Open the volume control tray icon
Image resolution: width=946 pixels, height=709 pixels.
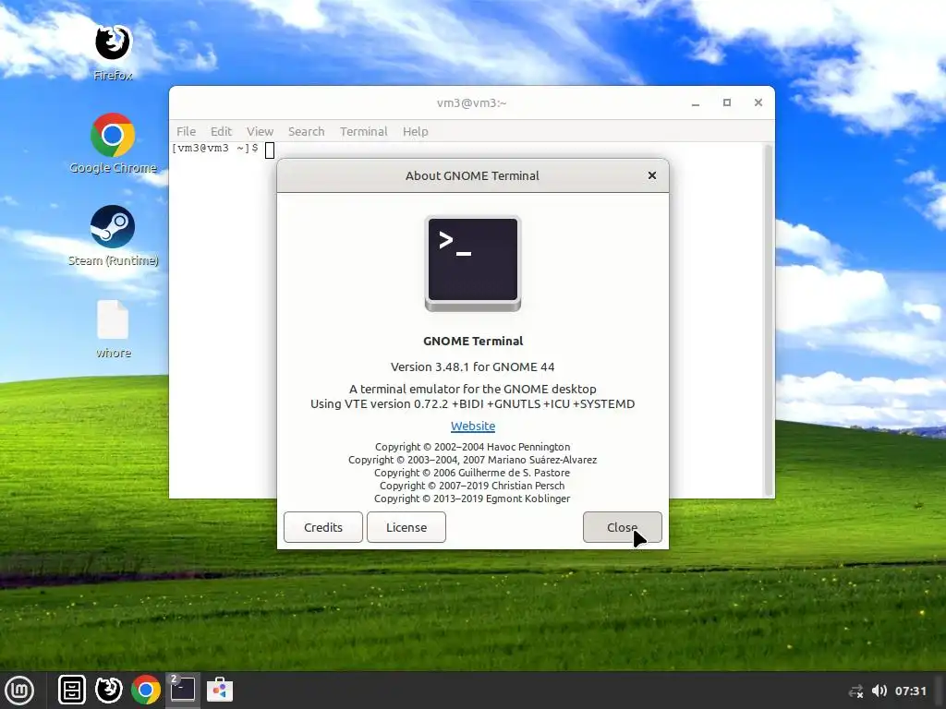pos(879,691)
